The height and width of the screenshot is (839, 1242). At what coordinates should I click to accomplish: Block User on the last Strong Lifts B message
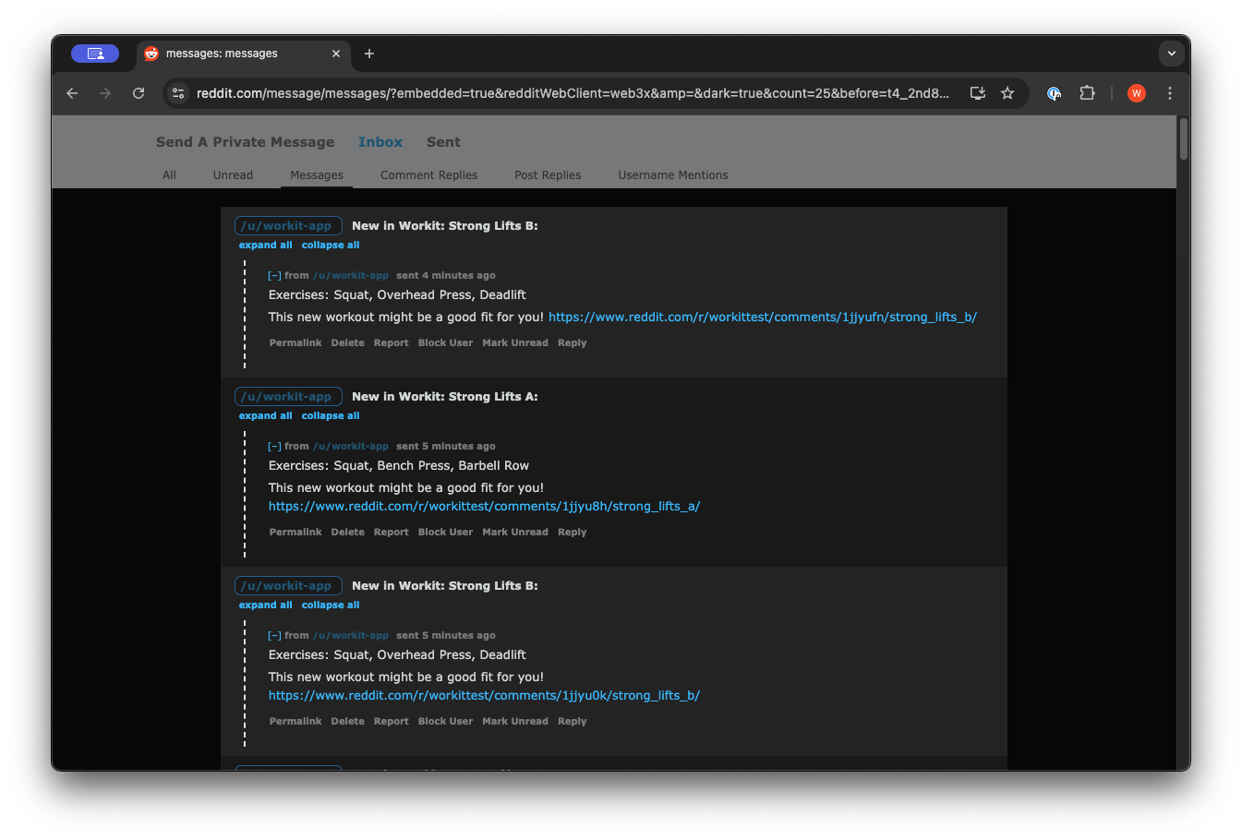[445, 722]
